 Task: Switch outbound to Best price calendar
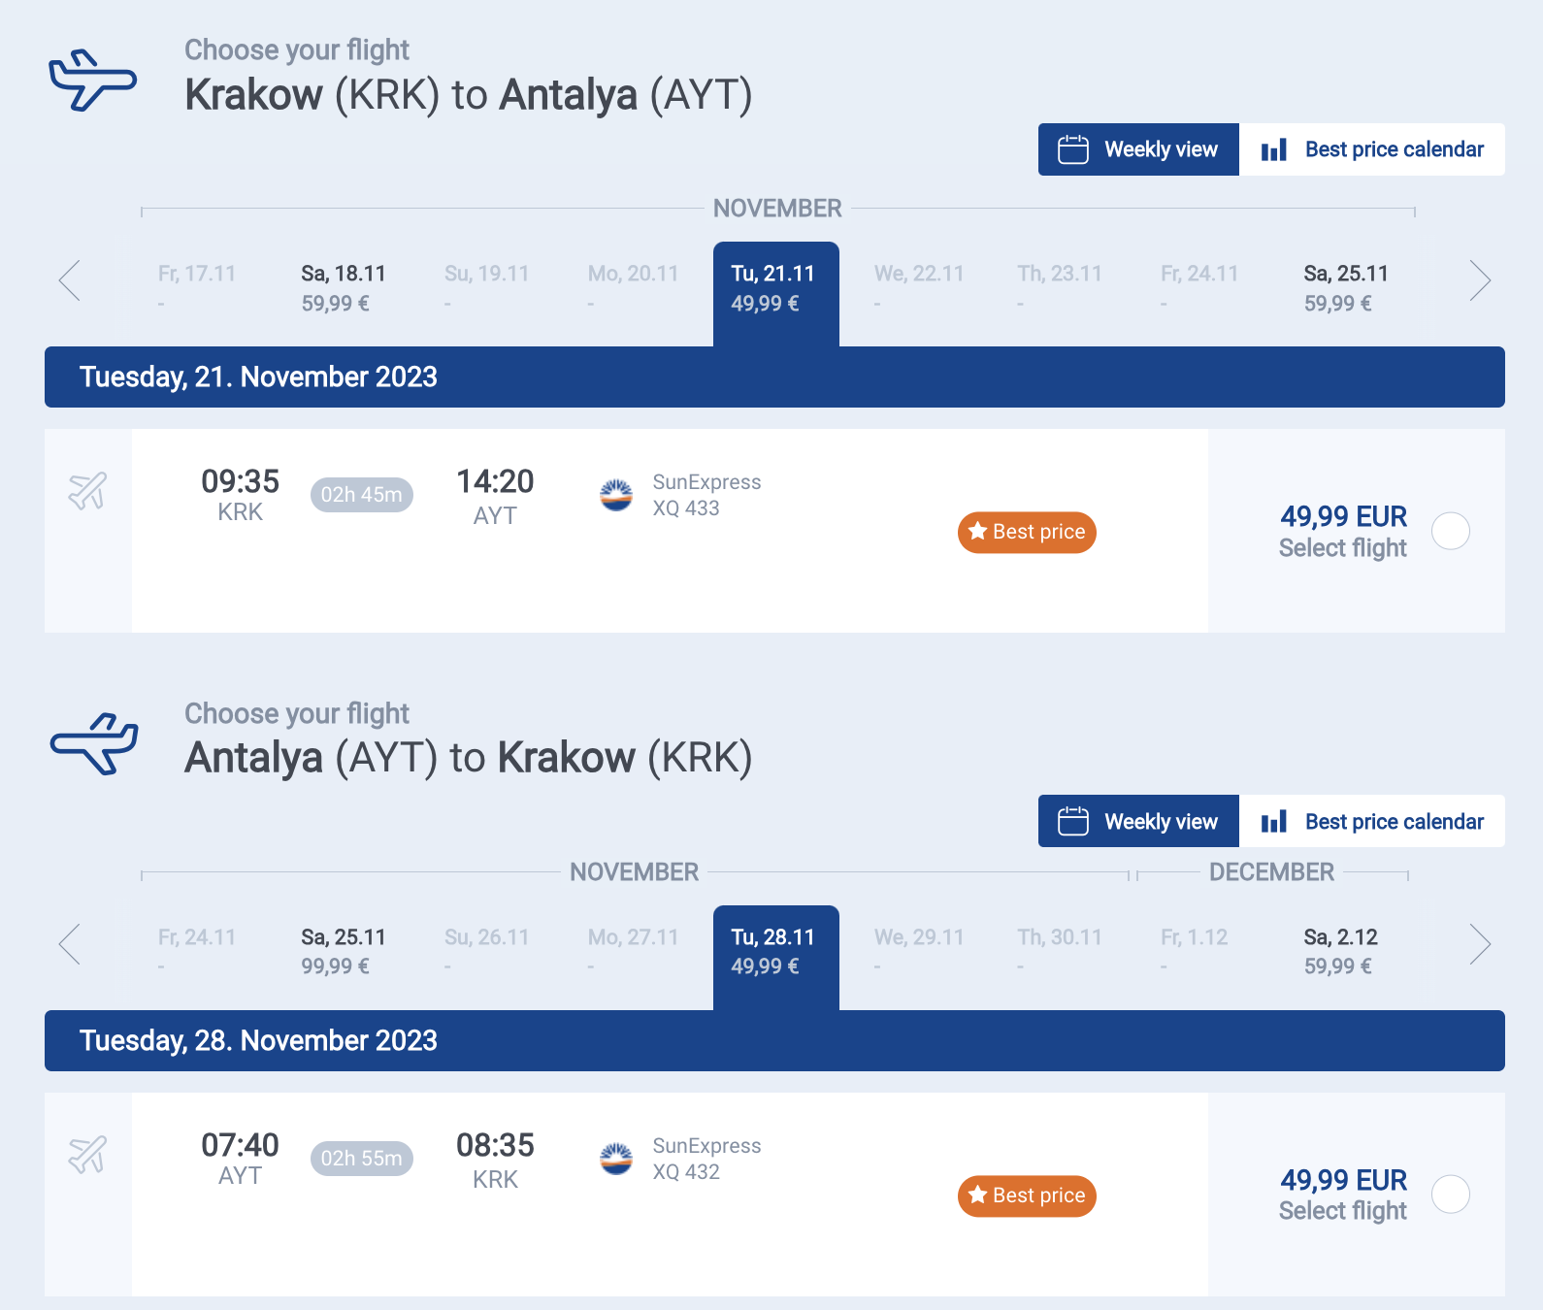point(1372,149)
